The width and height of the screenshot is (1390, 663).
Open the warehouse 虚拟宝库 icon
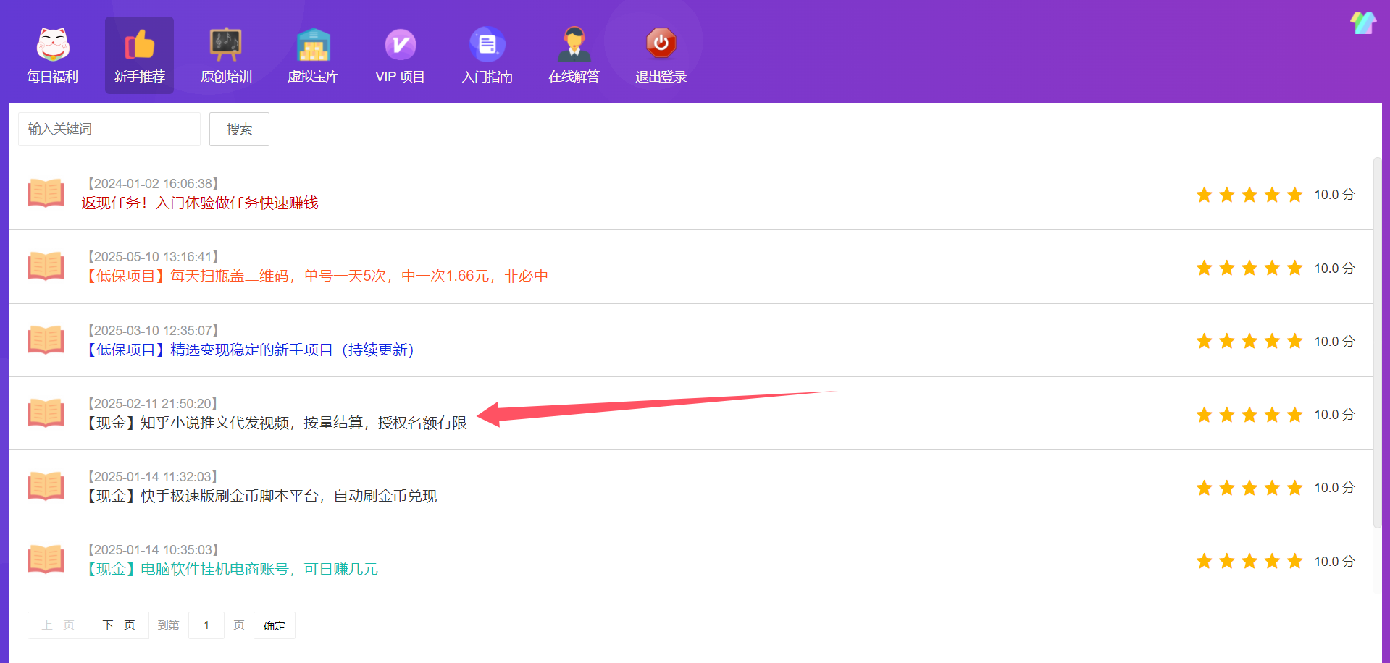tap(313, 44)
